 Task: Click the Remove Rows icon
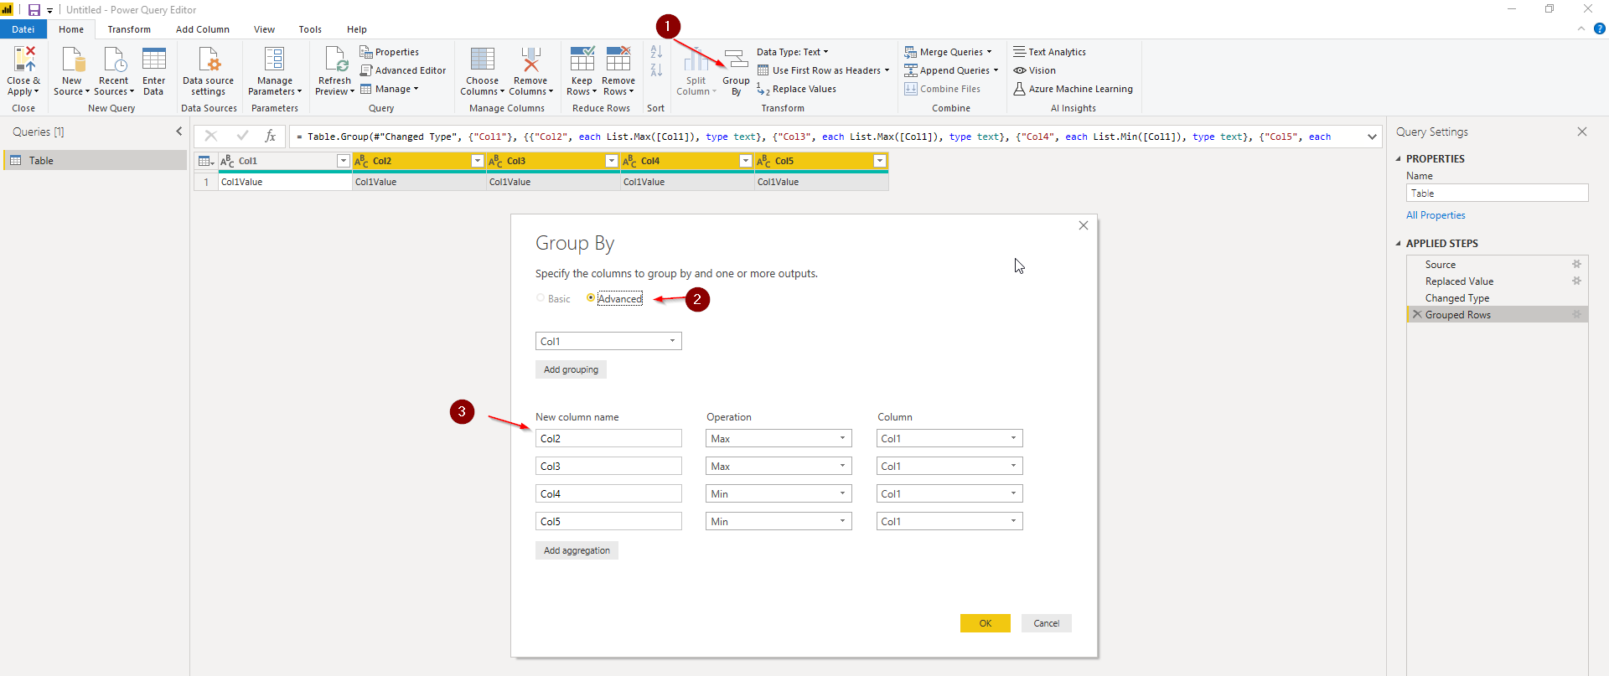(618, 59)
